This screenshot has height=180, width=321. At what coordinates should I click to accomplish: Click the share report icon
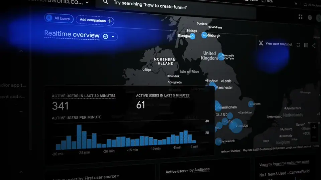pyautogui.click(x=314, y=46)
